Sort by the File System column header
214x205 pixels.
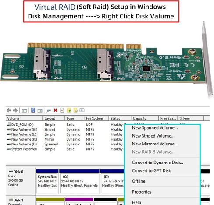point(96,118)
